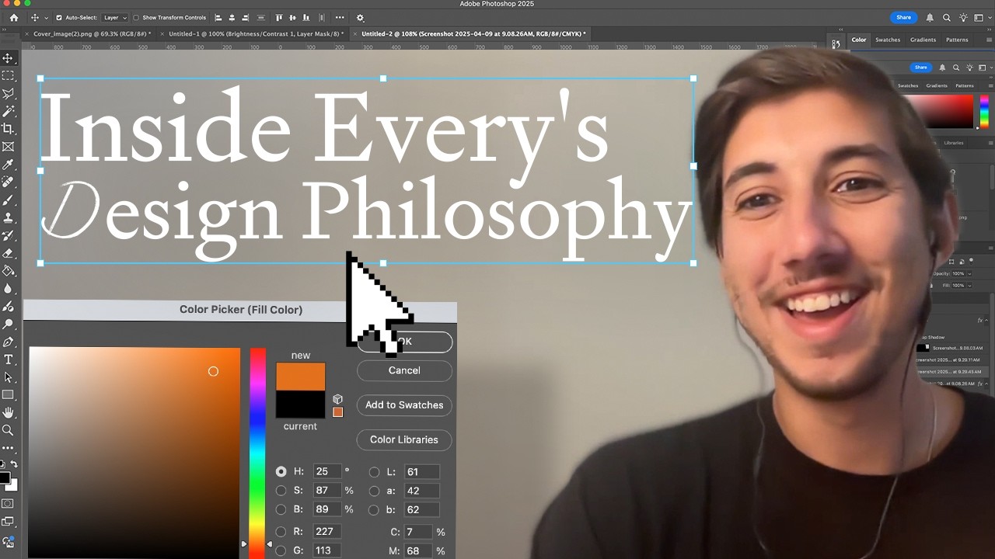Swap foreground and background colors icon

13,464
